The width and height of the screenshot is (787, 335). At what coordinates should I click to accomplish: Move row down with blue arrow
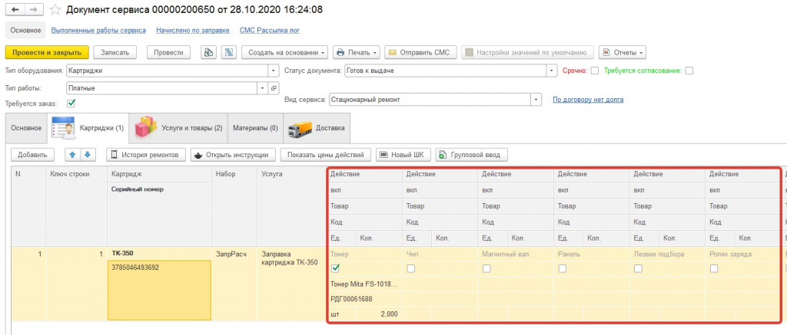[x=87, y=155]
